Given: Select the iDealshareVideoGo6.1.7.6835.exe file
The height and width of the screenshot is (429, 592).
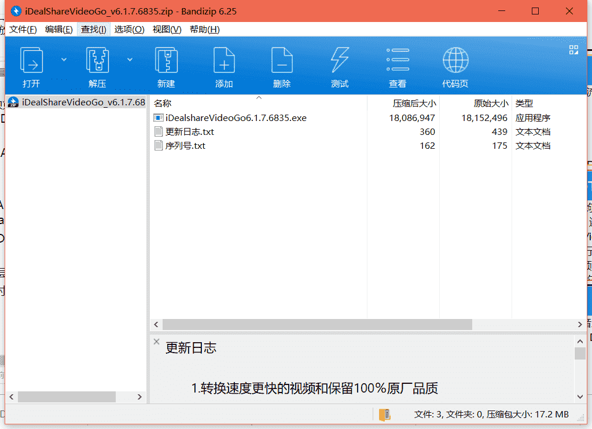Looking at the screenshot, I should click(x=236, y=118).
